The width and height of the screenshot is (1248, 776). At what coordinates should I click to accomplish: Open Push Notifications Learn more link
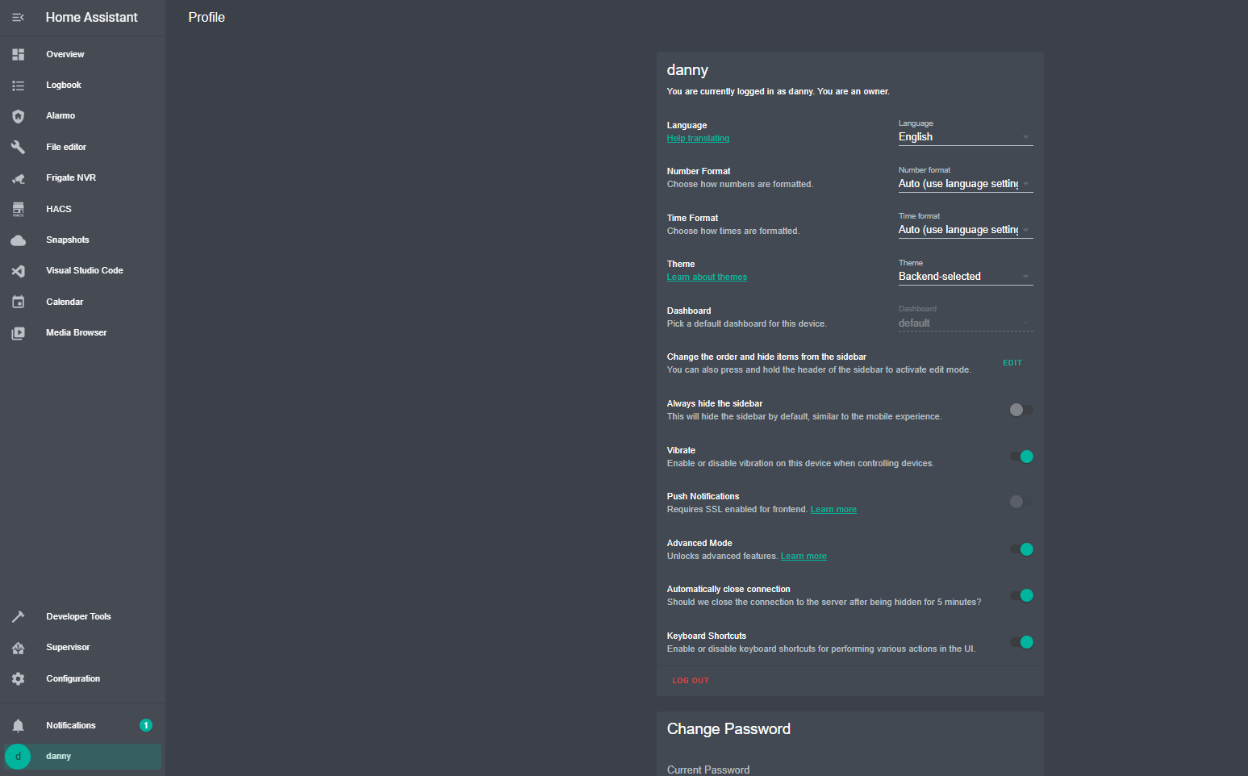[833, 510]
